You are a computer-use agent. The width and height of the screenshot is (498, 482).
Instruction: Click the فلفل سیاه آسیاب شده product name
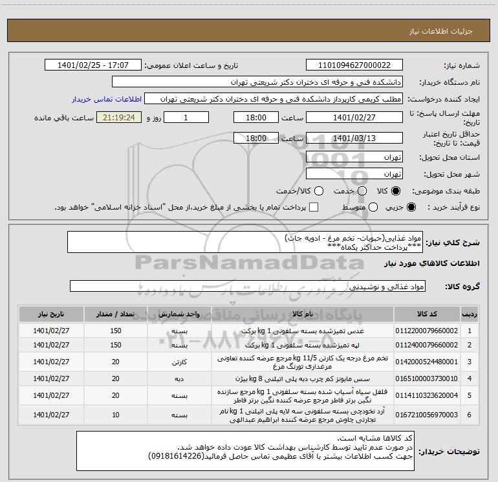tap(303, 396)
